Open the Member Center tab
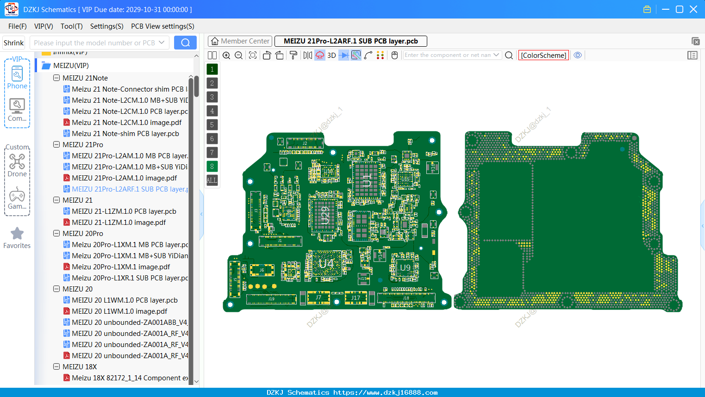 click(x=240, y=41)
